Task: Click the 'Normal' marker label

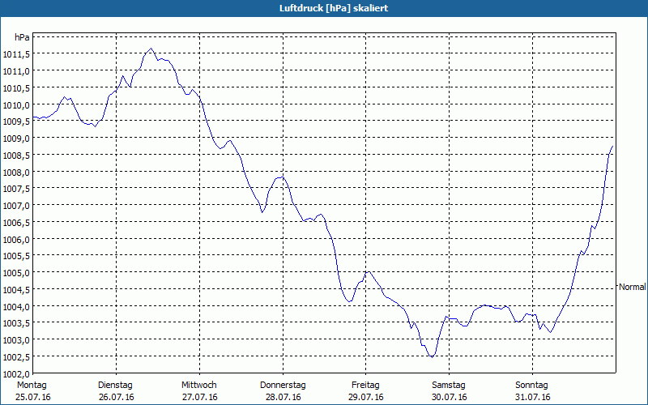Action: [633, 287]
